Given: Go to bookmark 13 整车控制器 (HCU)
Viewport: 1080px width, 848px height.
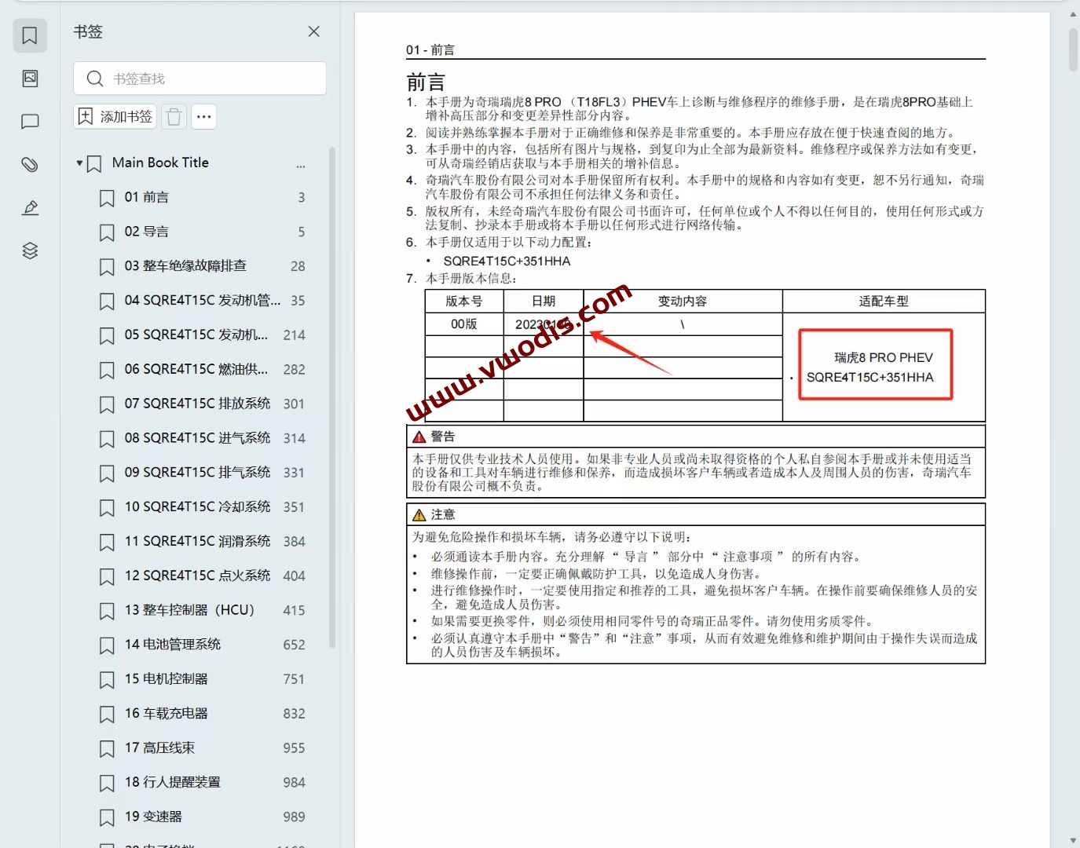Looking at the screenshot, I should (x=189, y=610).
